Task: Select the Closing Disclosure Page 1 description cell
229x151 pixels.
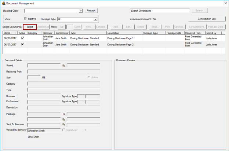Action: (x=124, y=38)
